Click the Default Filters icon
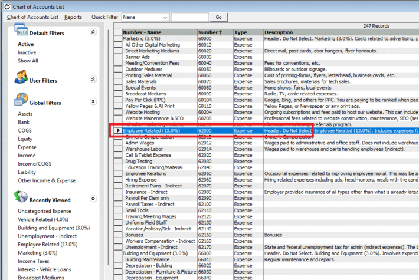The height and width of the screenshot is (280, 419). (x=19, y=32)
